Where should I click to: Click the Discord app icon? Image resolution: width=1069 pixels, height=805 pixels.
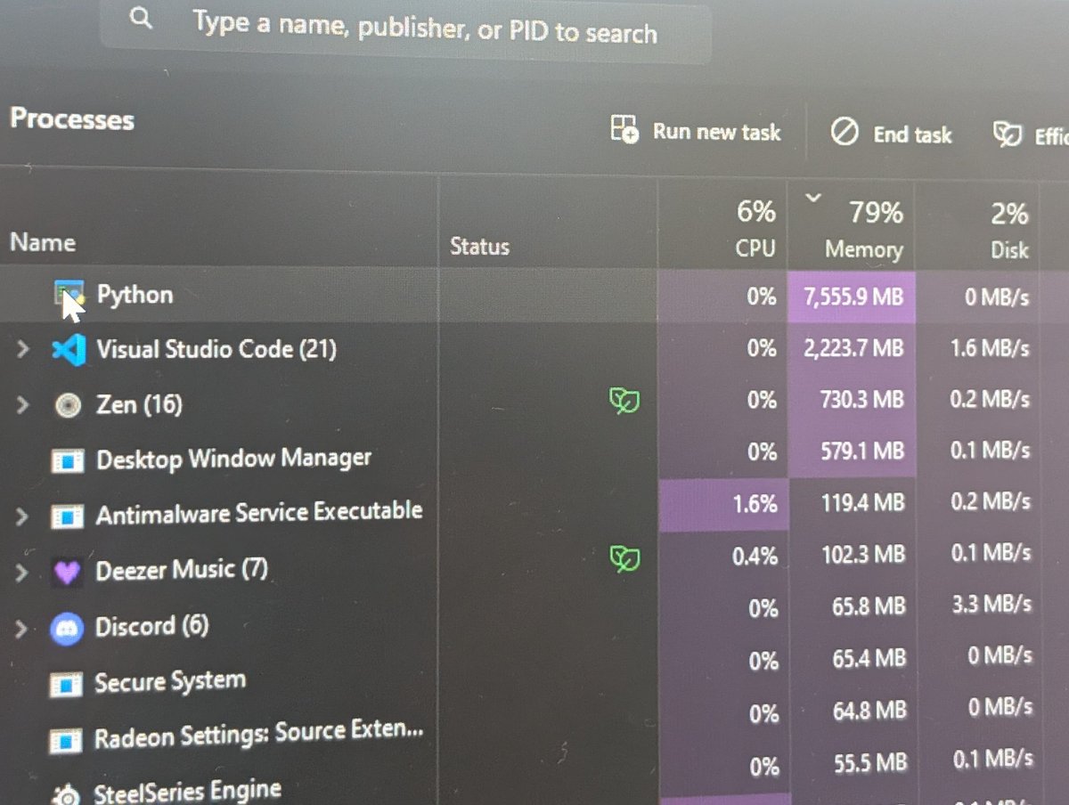pyautogui.click(x=67, y=630)
